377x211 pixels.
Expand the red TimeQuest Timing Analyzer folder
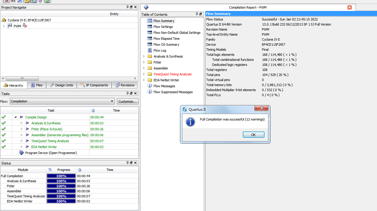pyautogui.click(x=144, y=74)
